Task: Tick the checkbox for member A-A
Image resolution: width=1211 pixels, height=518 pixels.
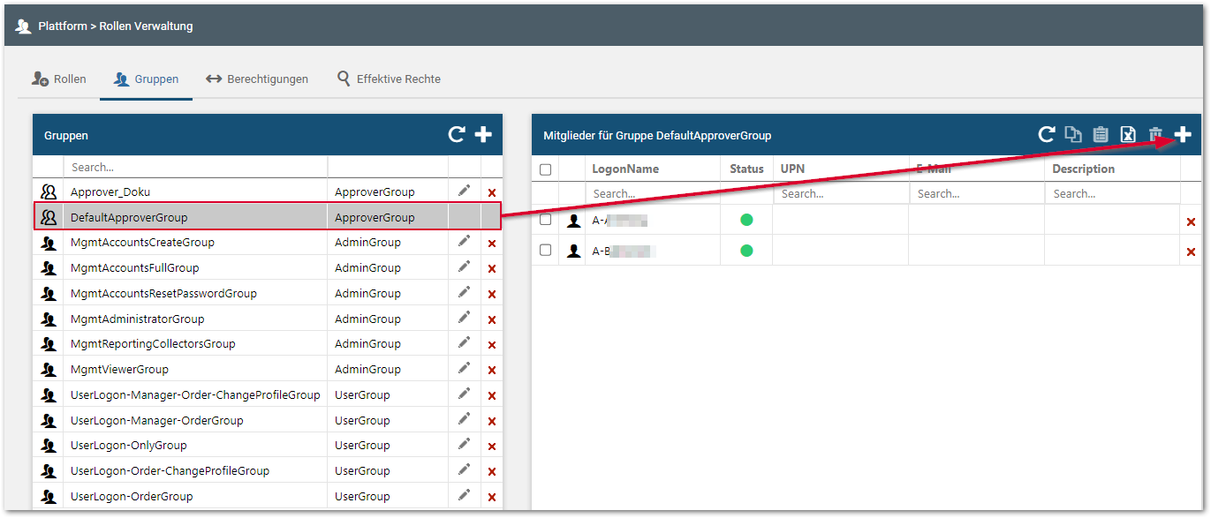Action: point(545,220)
